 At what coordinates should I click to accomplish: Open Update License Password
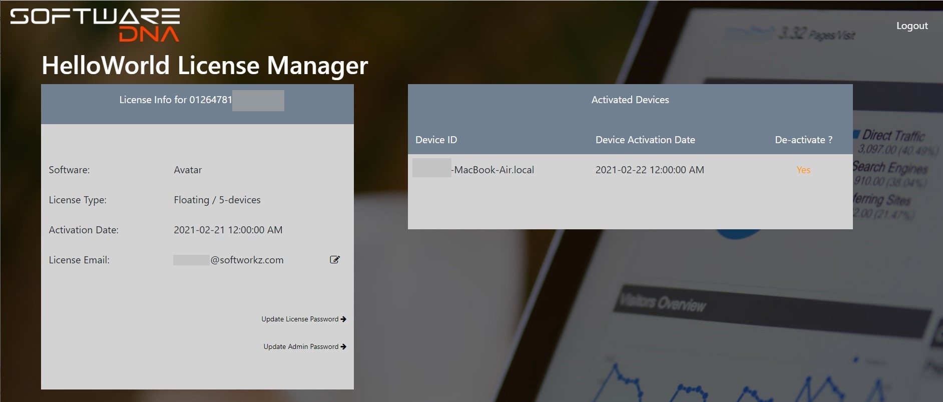tap(304, 319)
